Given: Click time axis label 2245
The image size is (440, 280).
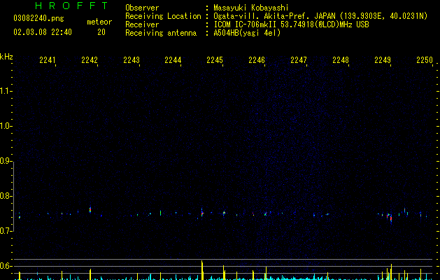Looking at the screenshot, I should coord(215,60).
